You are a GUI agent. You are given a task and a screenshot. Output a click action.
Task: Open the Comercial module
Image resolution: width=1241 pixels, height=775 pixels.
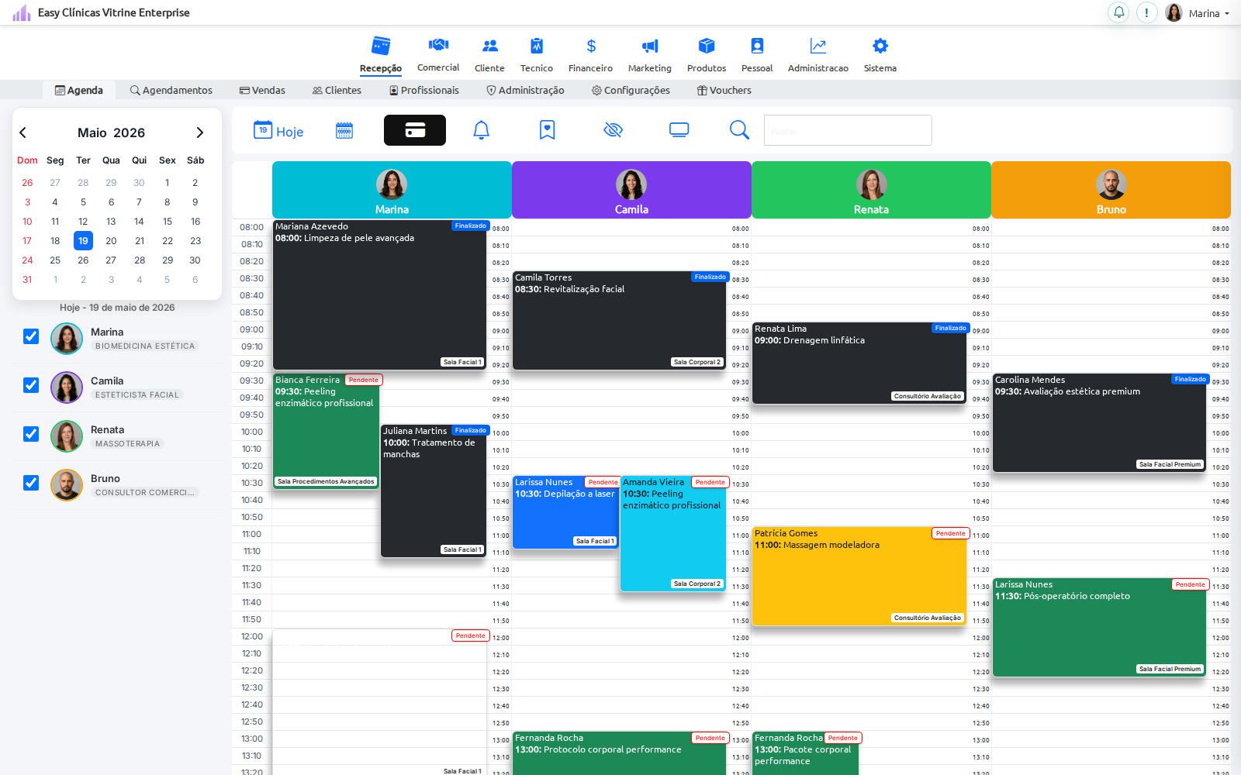[438, 55]
